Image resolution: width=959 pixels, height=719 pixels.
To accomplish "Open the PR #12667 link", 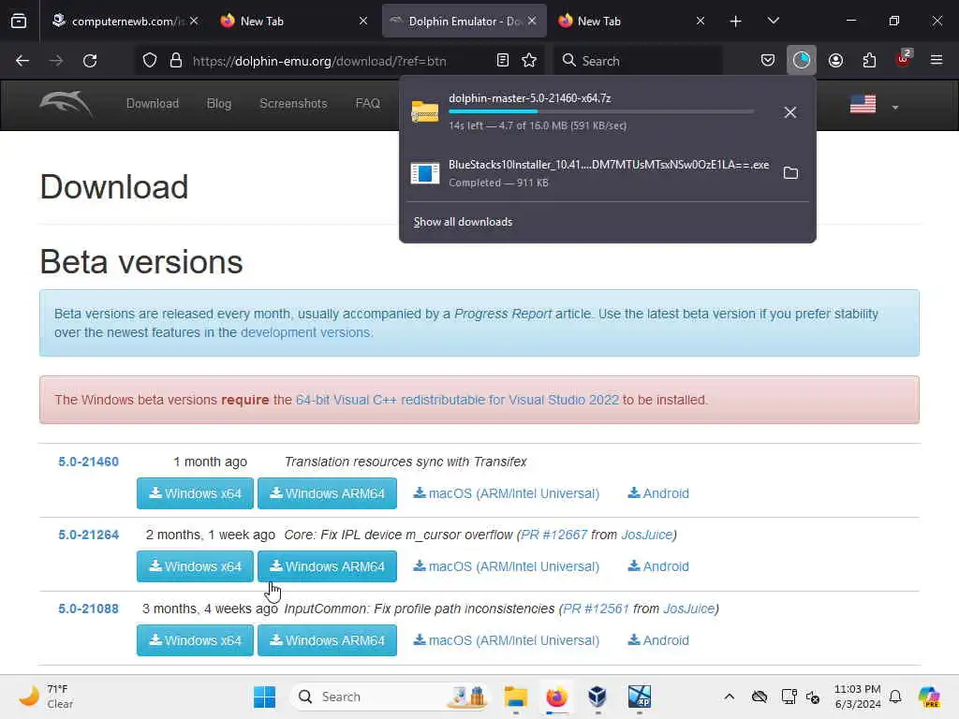I will click(x=553, y=535).
